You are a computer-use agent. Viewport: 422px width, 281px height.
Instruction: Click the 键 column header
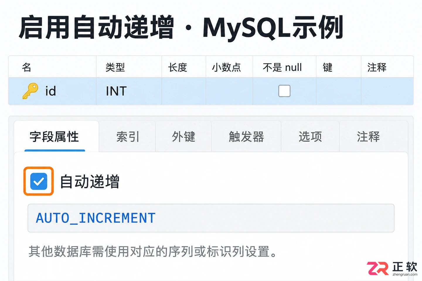tap(338, 67)
